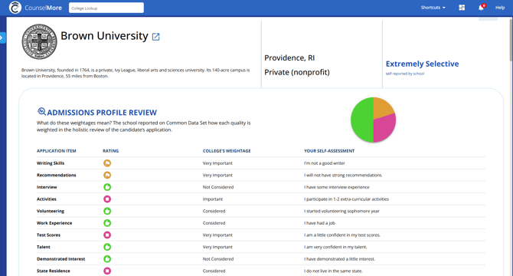
Task: Click "I have had a job" text
Action: [319, 223]
